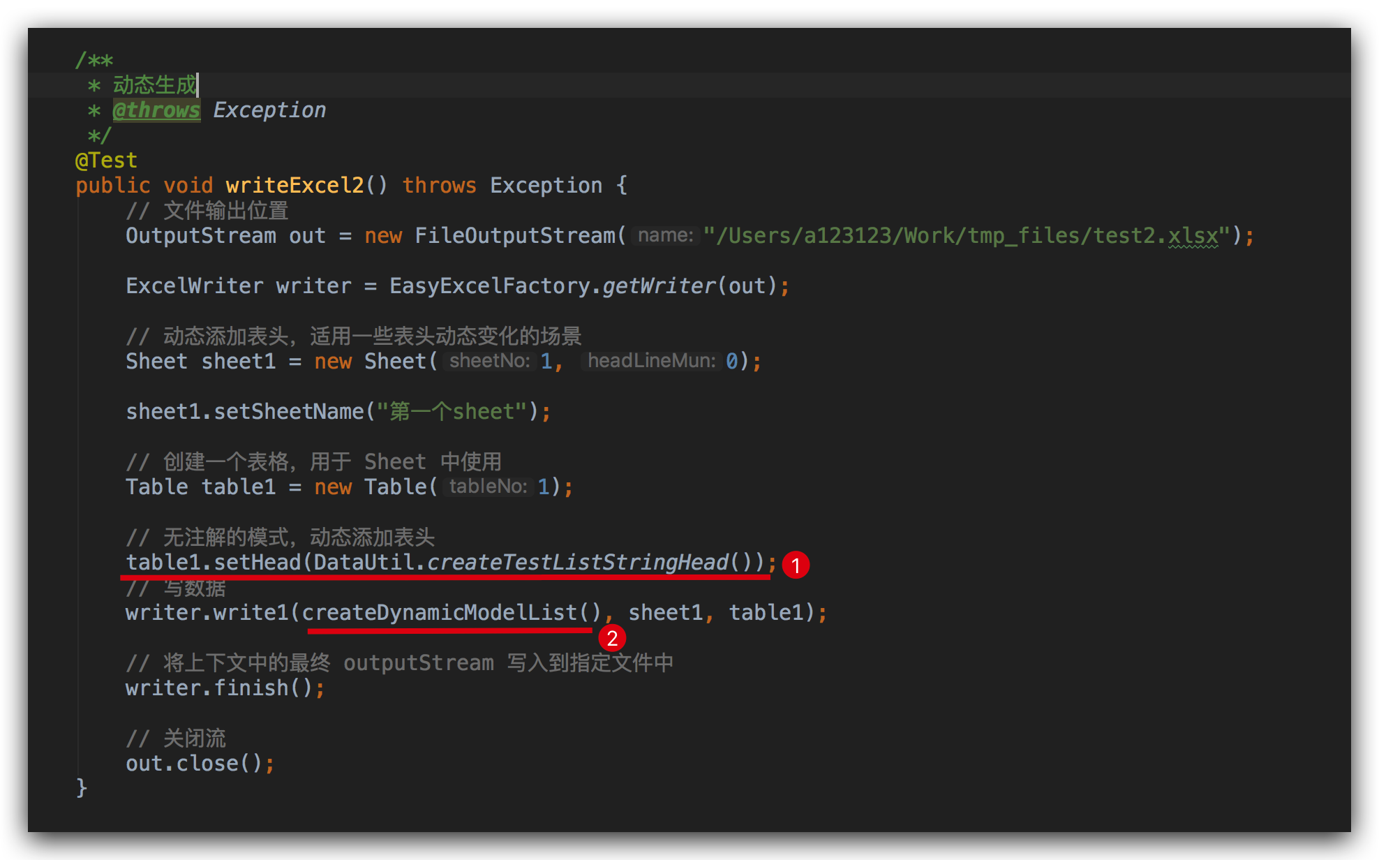This screenshot has width=1379, height=860.
Task: Click the FileOutputStream class name
Action: pos(514,236)
